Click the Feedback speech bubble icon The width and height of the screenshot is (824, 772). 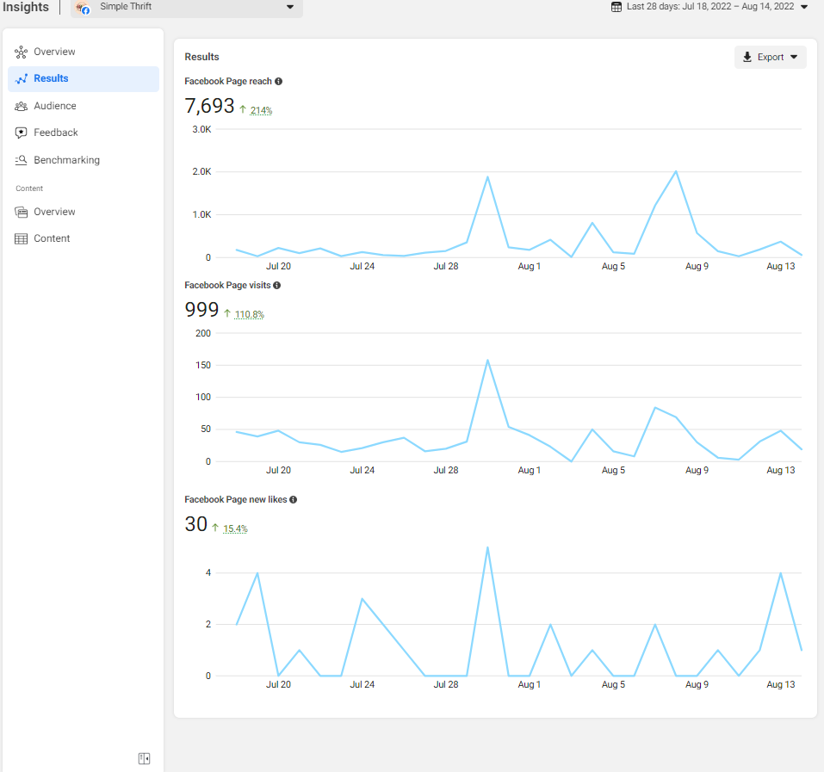(22, 133)
